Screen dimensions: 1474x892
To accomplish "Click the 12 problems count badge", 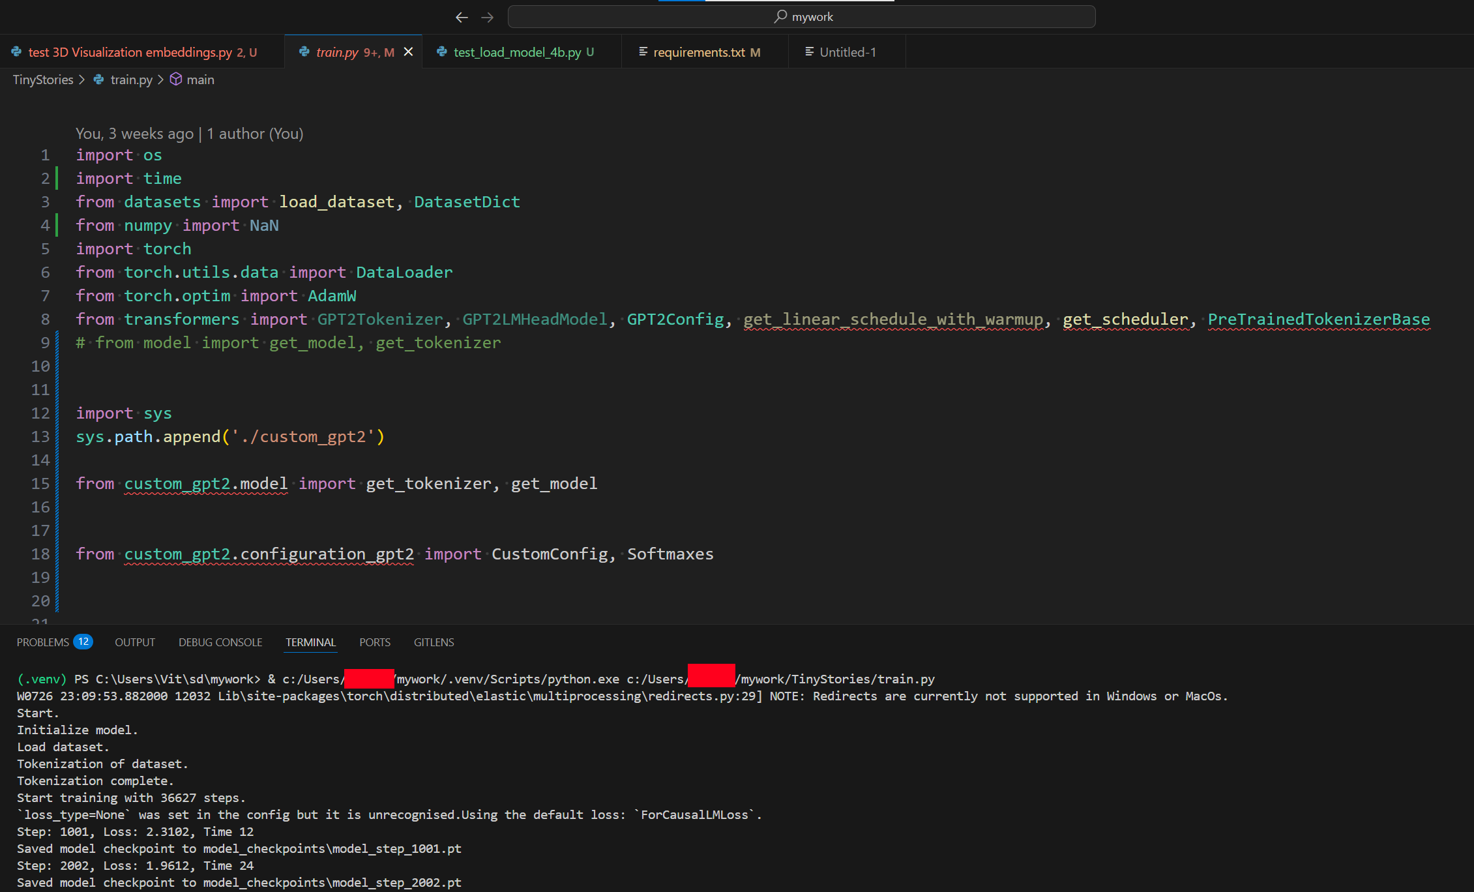I will tap(83, 642).
